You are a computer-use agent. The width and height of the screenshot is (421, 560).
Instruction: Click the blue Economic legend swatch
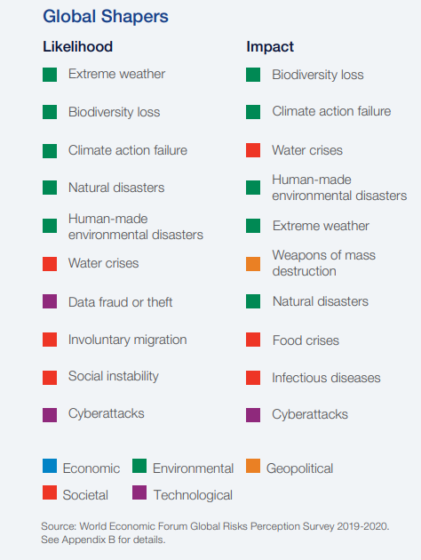50,466
